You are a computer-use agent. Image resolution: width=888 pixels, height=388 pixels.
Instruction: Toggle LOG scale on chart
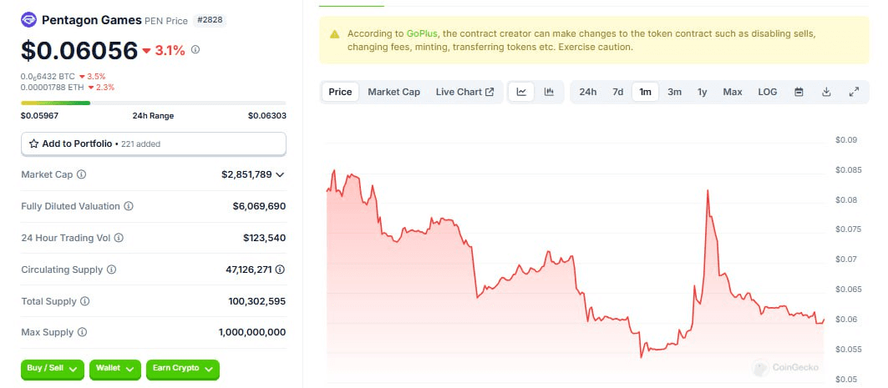(x=767, y=92)
